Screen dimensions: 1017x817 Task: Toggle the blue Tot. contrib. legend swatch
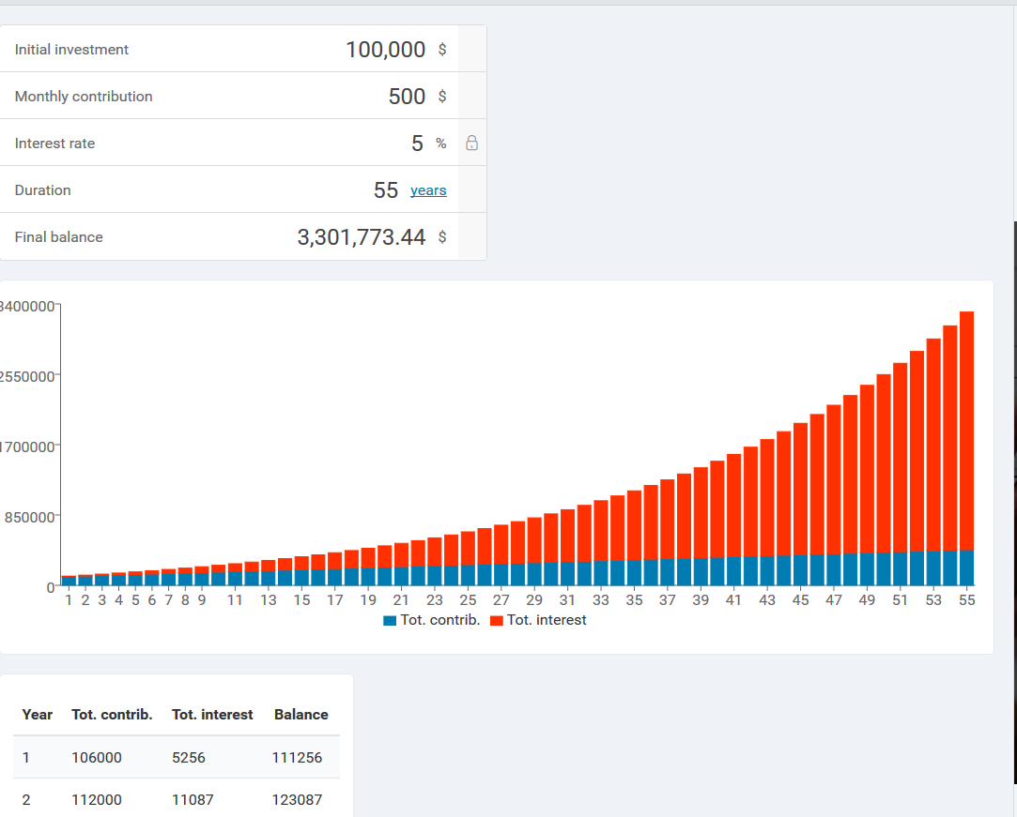pyautogui.click(x=390, y=620)
